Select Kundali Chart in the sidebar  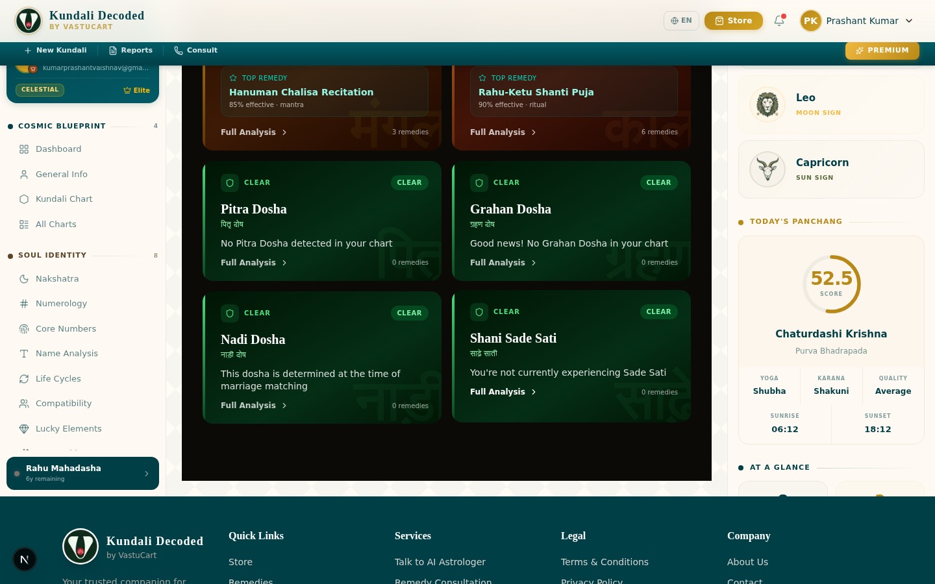click(64, 199)
